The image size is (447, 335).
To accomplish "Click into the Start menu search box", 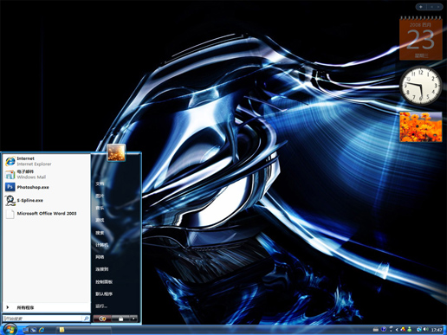I will coord(42,319).
